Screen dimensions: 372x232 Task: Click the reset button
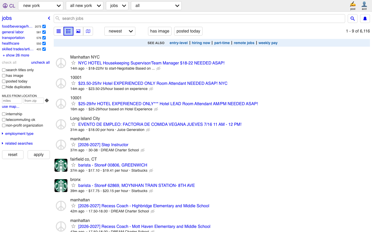point(13,155)
